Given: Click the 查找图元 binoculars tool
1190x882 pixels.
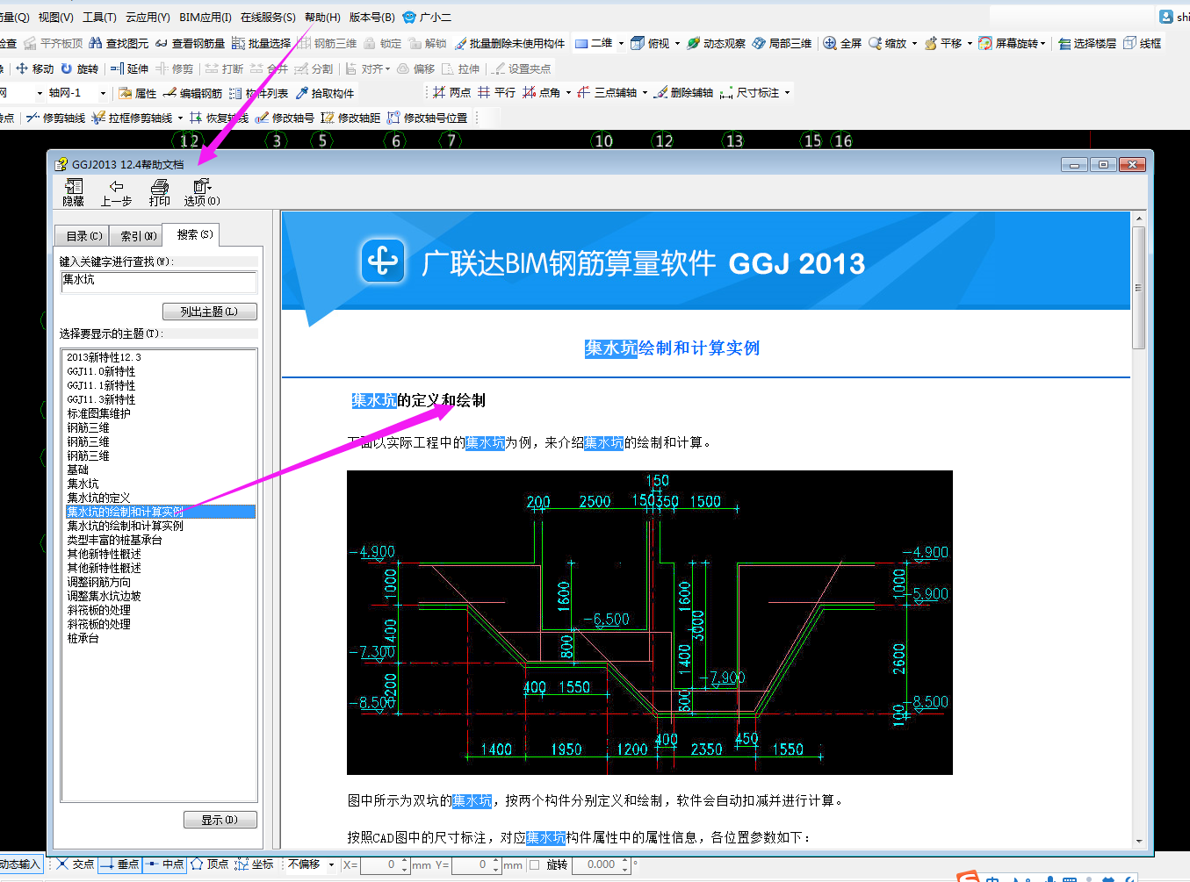Looking at the screenshot, I should tap(119, 43).
